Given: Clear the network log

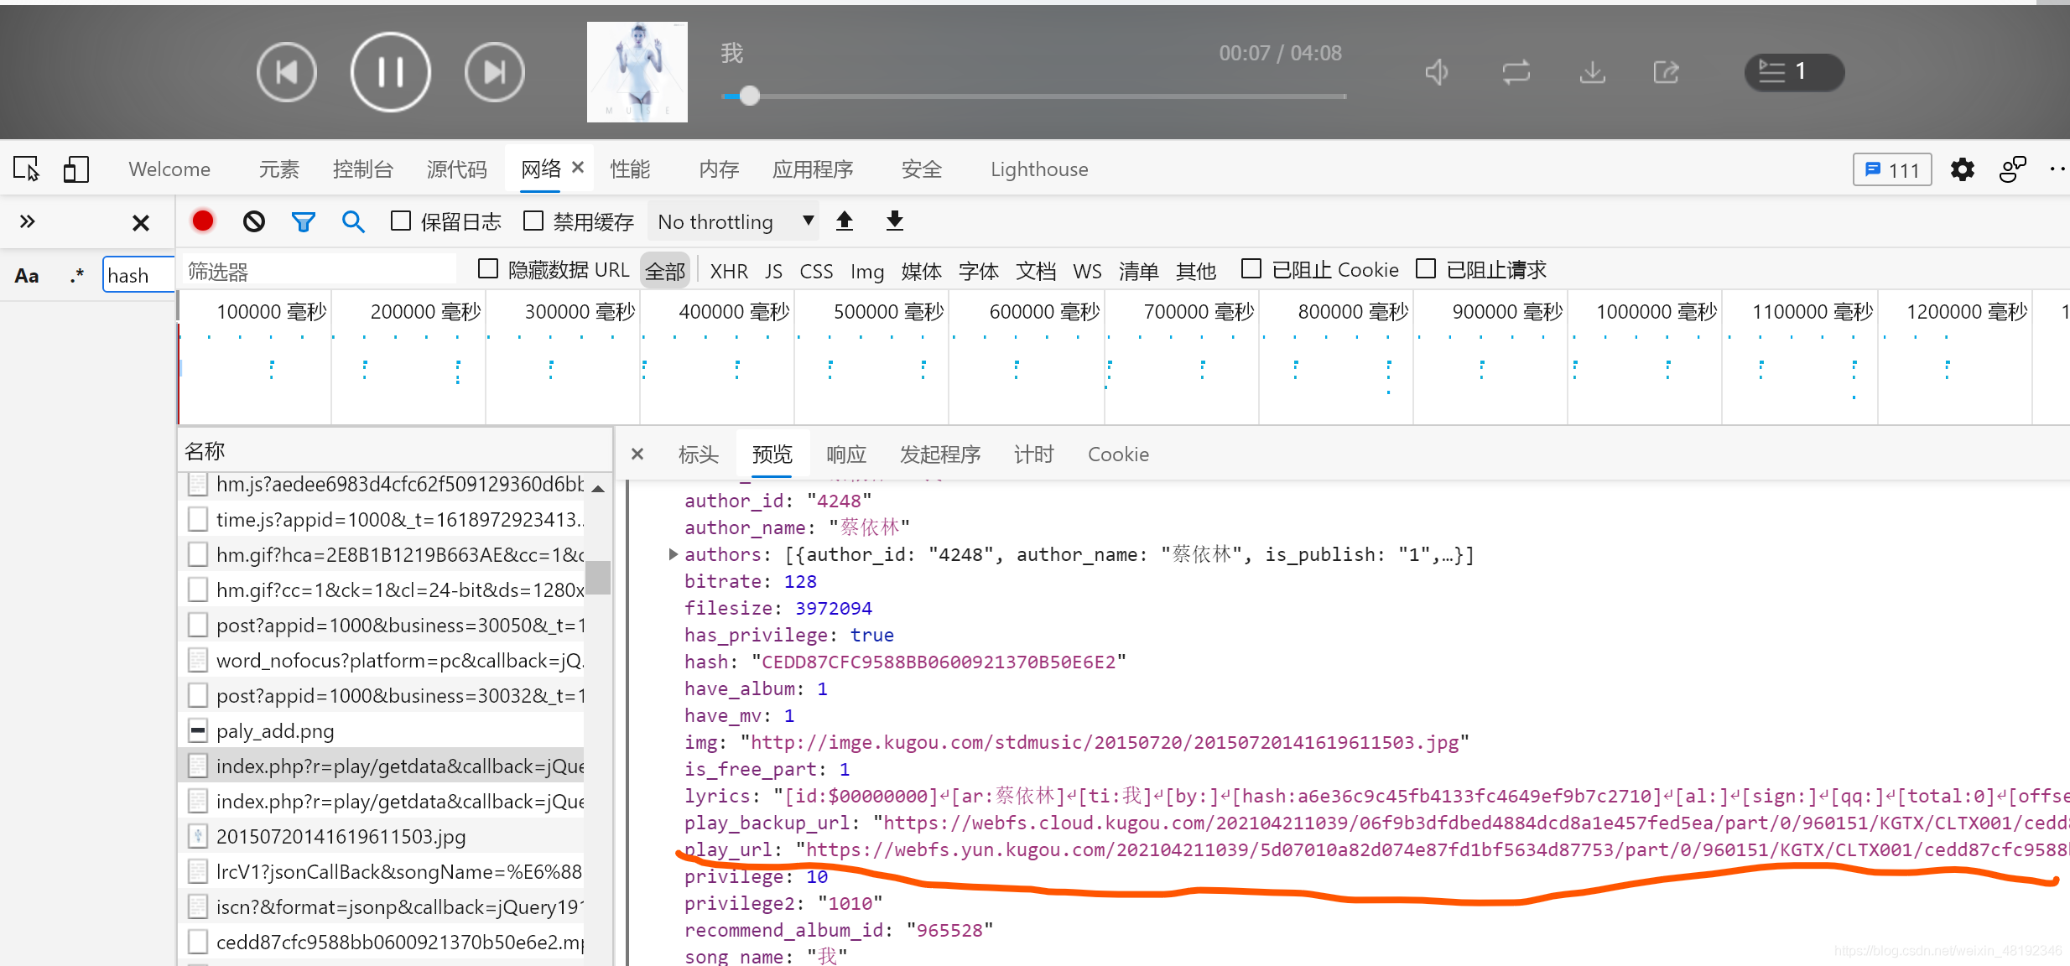Looking at the screenshot, I should pos(254,221).
